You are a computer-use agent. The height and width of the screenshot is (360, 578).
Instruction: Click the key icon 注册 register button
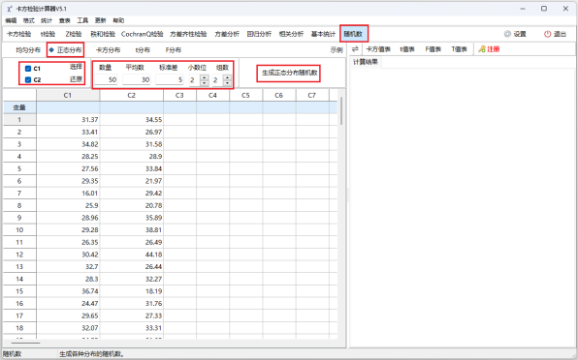coord(489,49)
